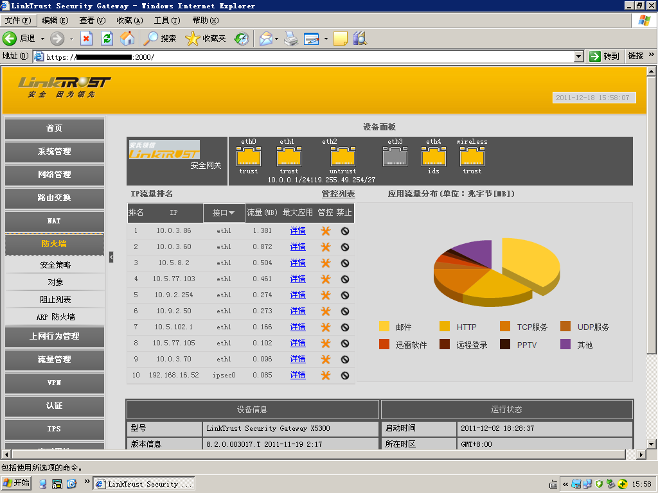Click the IE Forward arrow icon
This screenshot has width=658, height=493.
pos(57,39)
